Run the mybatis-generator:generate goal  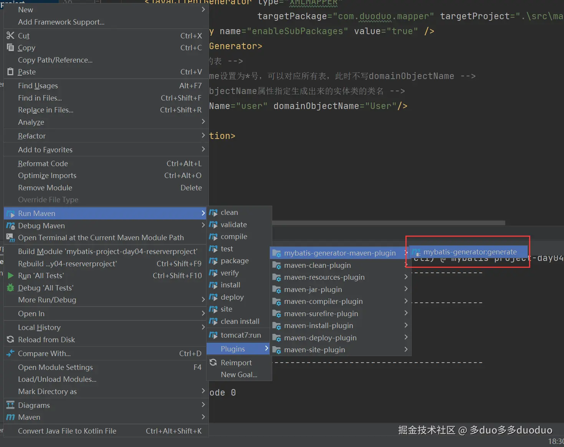[x=469, y=252]
